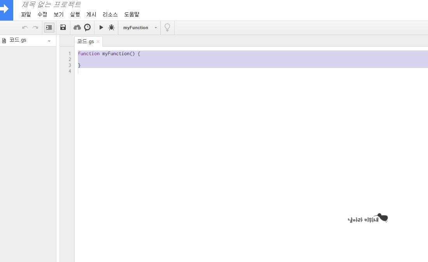Click the document icon beside 코드.gs
This screenshot has width=428, height=262.
click(x=4, y=41)
